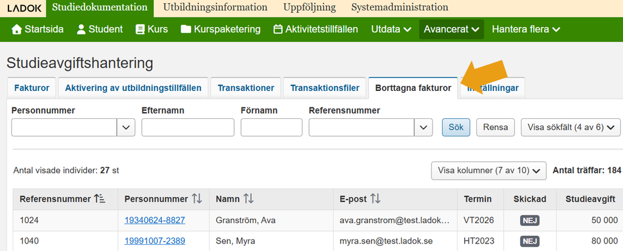The height and width of the screenshot is (251, 623).
Task: Open Kurs via the book icon
Action: [140, 29]
